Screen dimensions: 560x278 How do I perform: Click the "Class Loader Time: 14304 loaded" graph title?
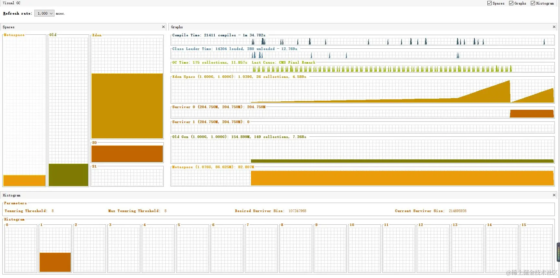[x=234, y=49]
